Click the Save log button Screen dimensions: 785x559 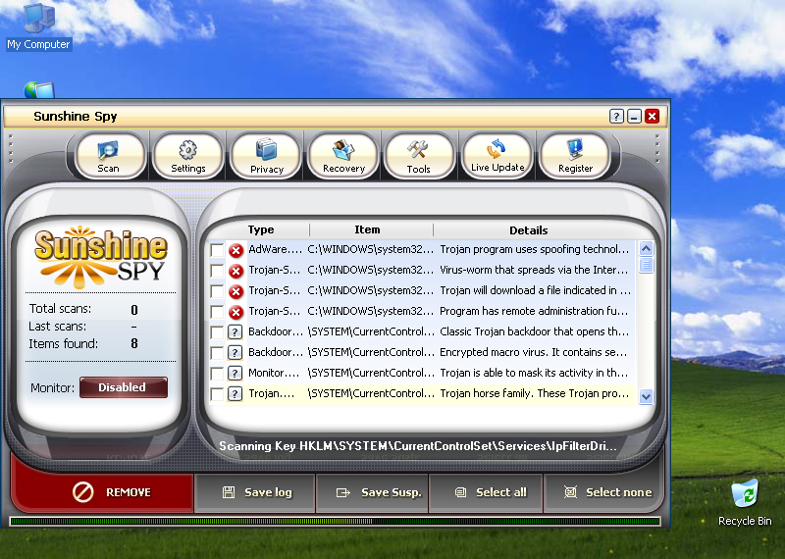tap(256, 492)
